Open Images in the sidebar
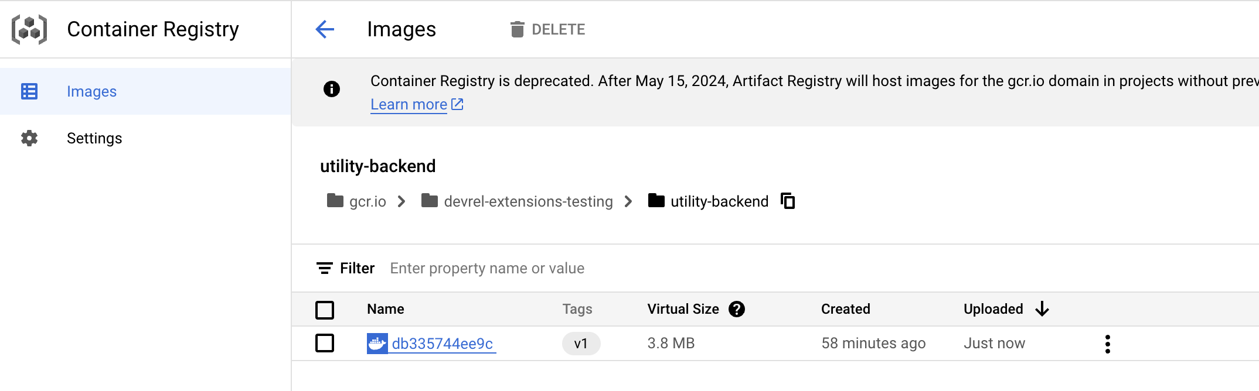This screenshot has width=1259, height=391. click(x=91, y=91)
